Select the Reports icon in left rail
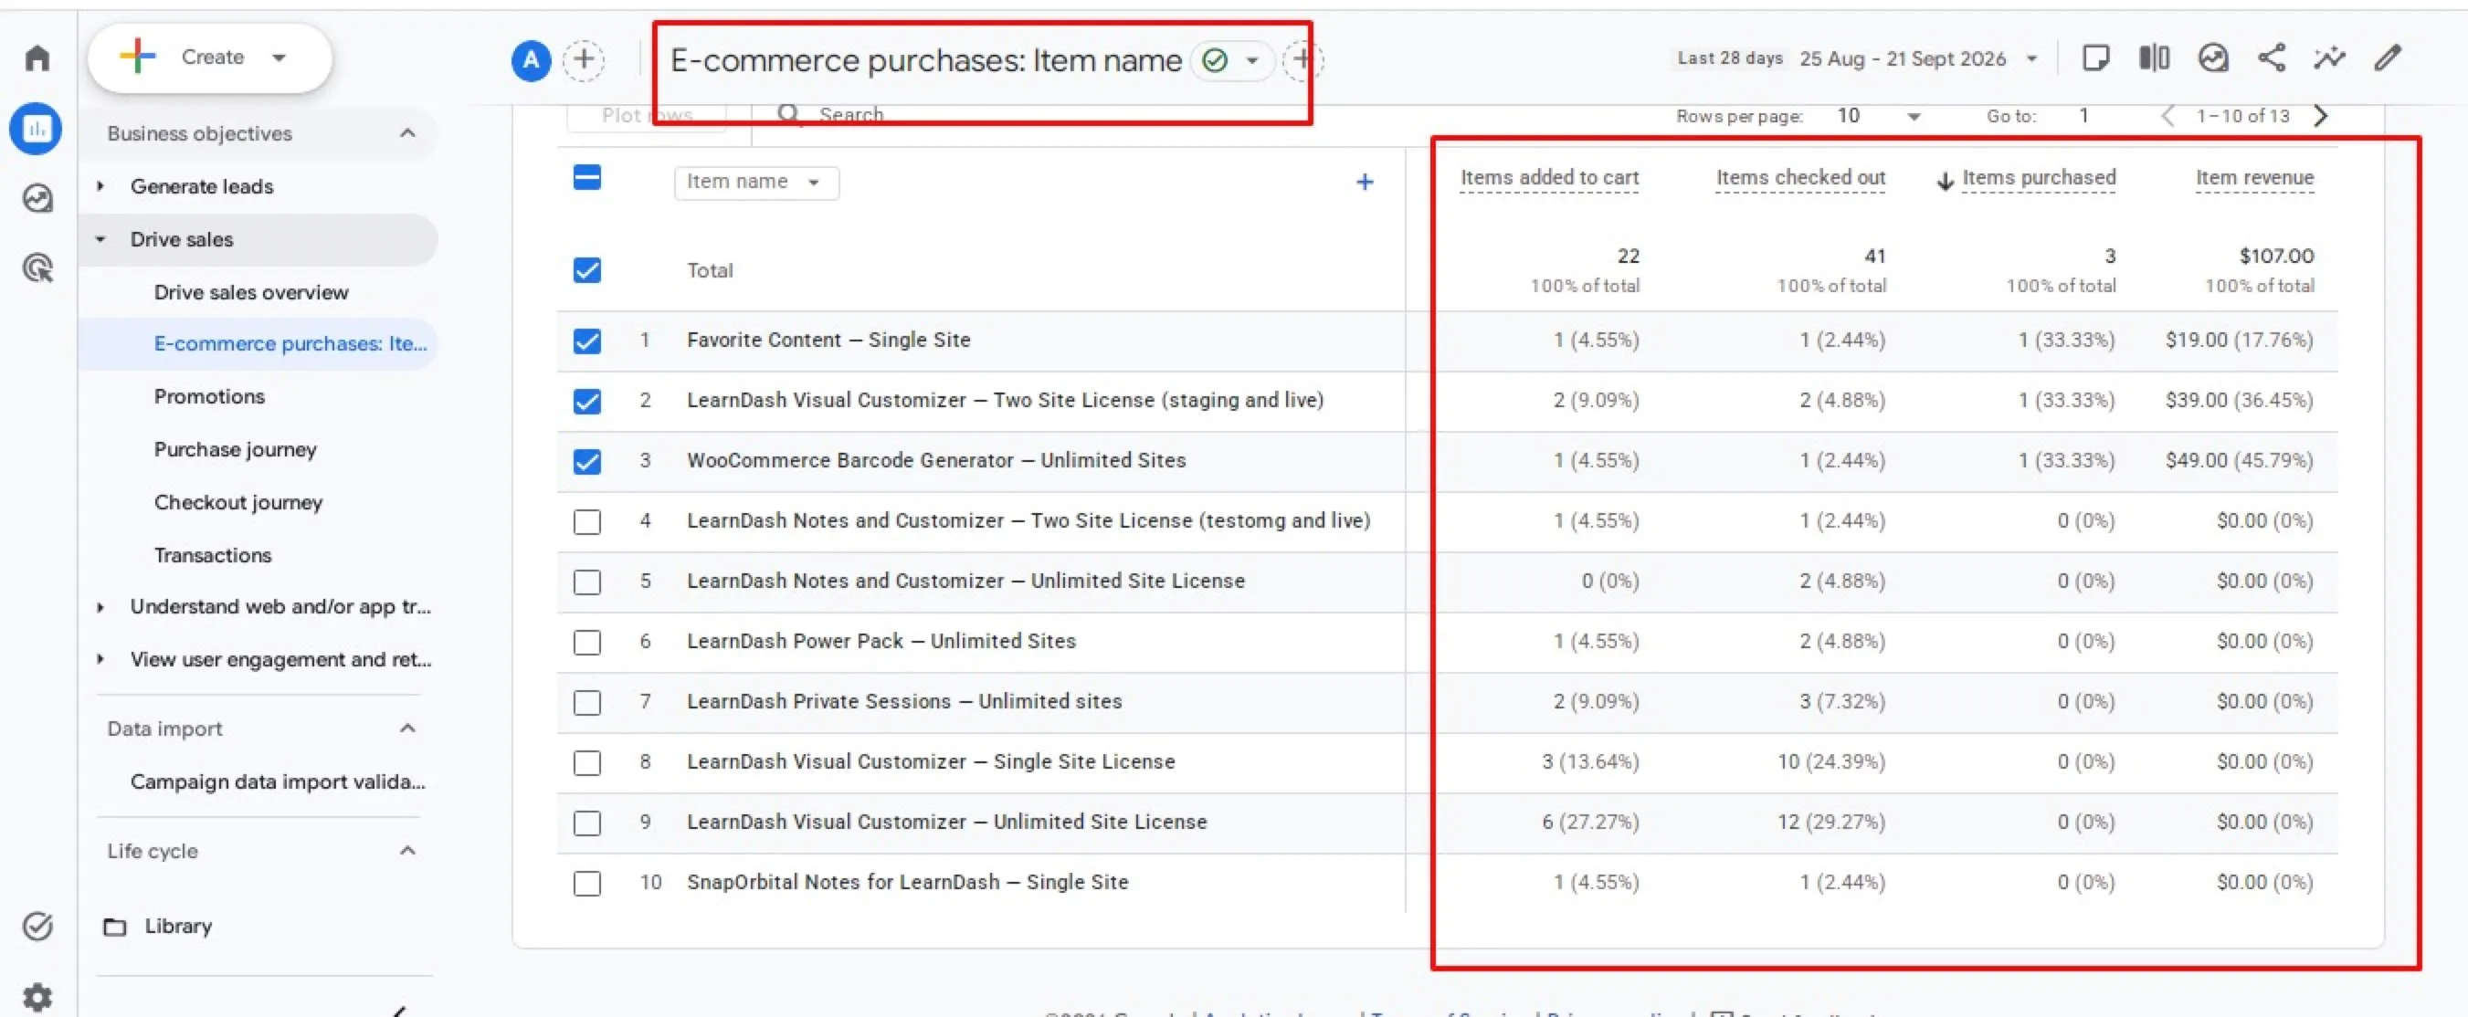The image size is (2468, 1017). (x=37, y=129)
